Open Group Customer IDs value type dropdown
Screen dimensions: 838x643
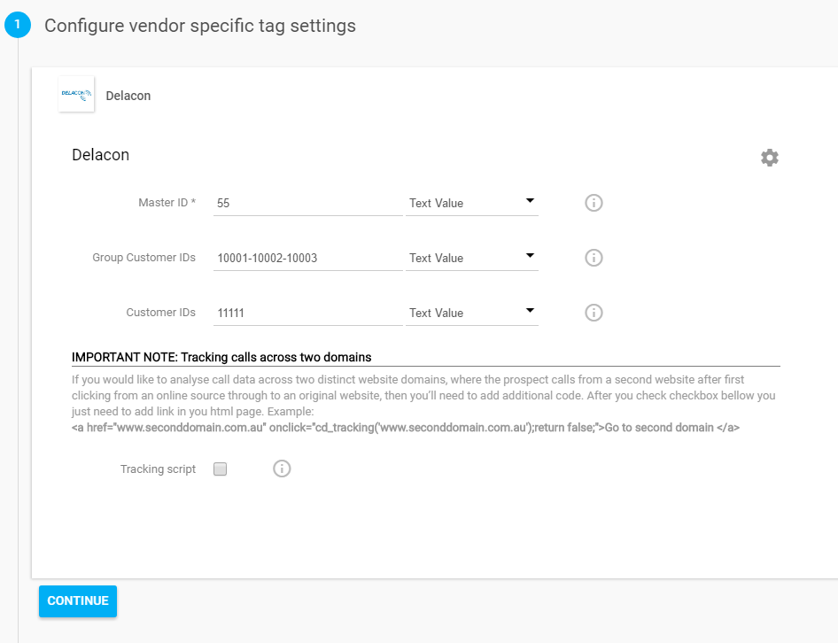coord(472,258)
